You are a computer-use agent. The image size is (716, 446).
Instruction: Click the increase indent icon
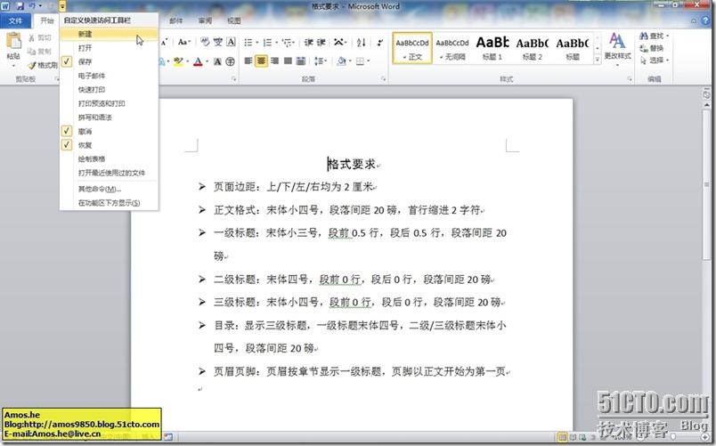(321, 43)
